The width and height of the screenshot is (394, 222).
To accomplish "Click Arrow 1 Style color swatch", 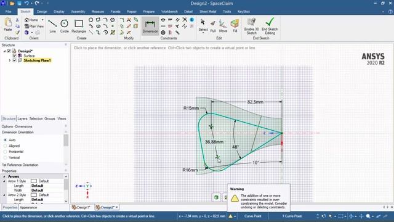I will click(34, 181).
